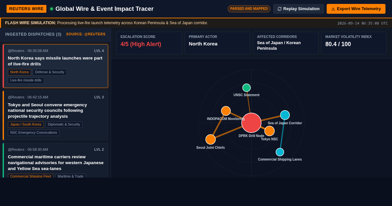Screen dimensions: 392x206
Task: Select the Tokyo NSC orange node
Action: [x=269, y=131]
